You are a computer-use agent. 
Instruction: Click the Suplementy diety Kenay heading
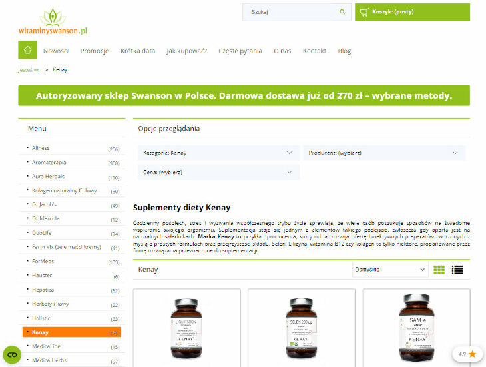182,208
